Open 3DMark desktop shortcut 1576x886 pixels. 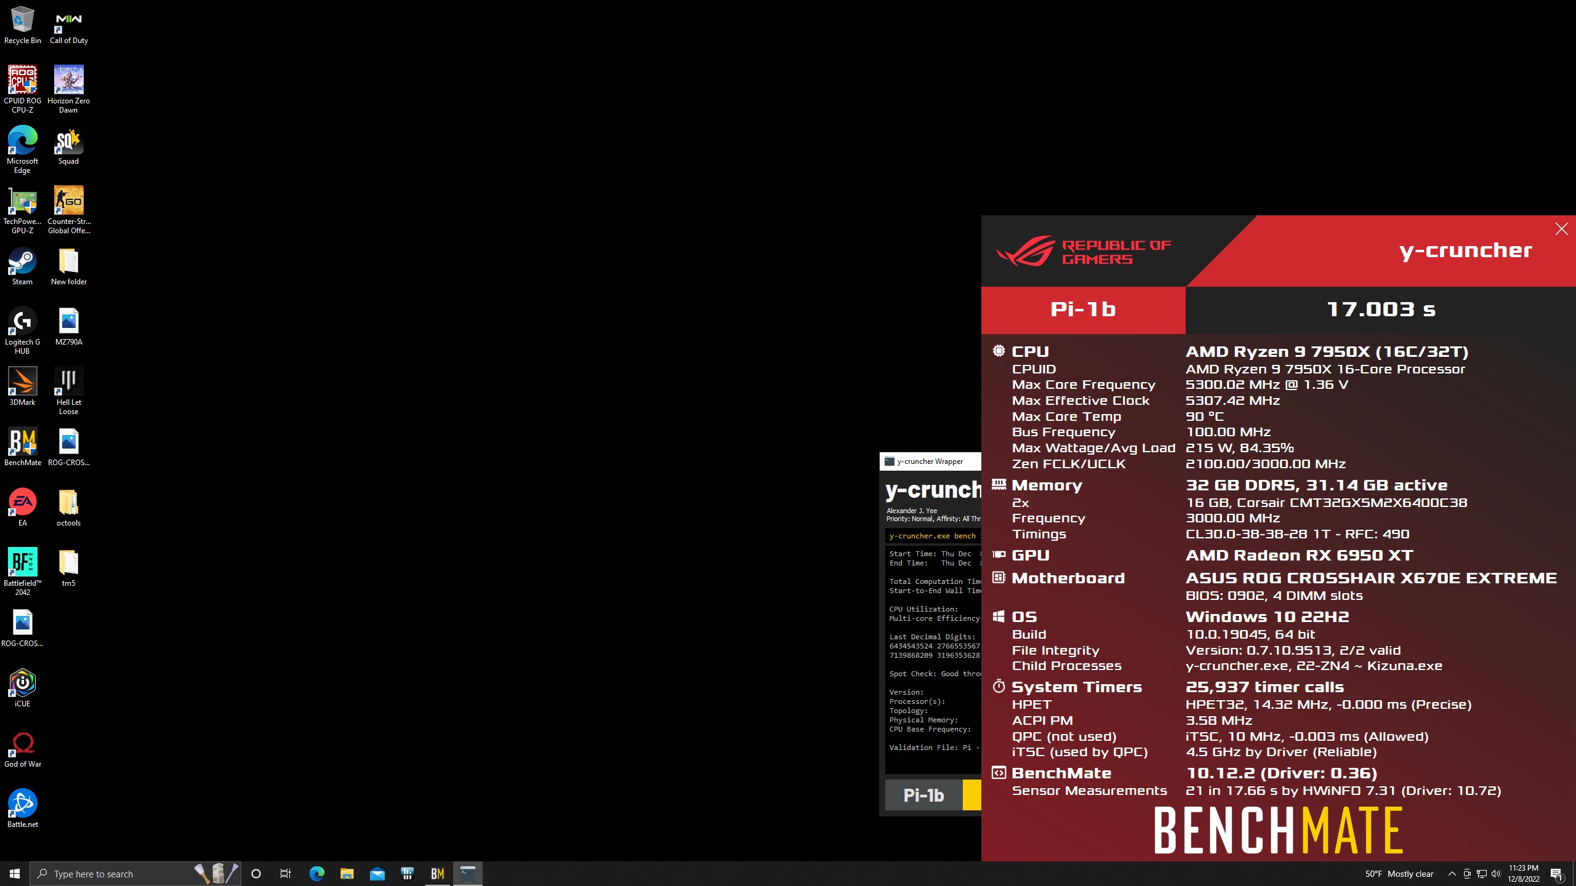click(22, 387)
